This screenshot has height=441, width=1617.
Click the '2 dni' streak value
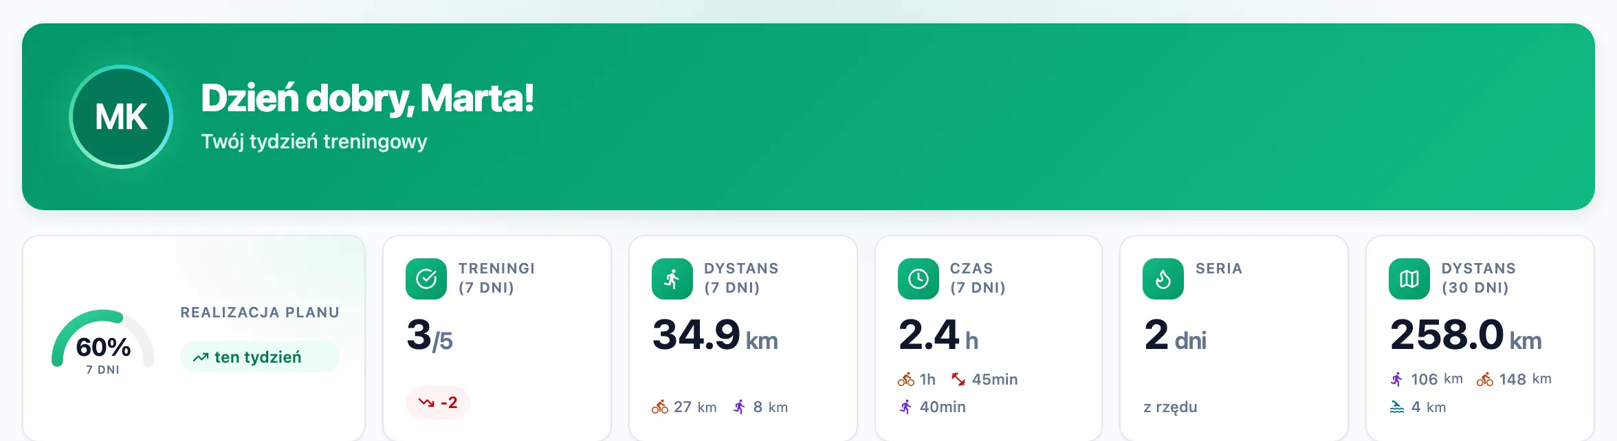pyautogui.click(x=1175, y=335)
